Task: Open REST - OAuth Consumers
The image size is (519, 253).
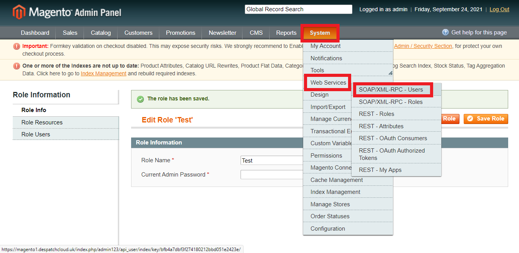Action: (393, 138)
